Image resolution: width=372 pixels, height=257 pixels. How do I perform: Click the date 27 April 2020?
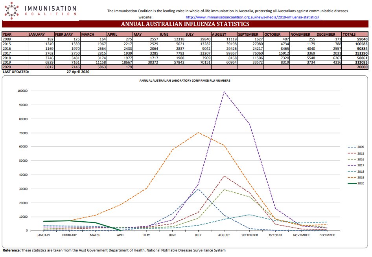click(x=78, y=72)
